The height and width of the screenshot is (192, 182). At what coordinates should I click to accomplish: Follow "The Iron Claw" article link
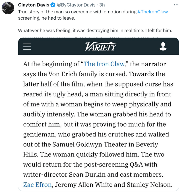104,64
